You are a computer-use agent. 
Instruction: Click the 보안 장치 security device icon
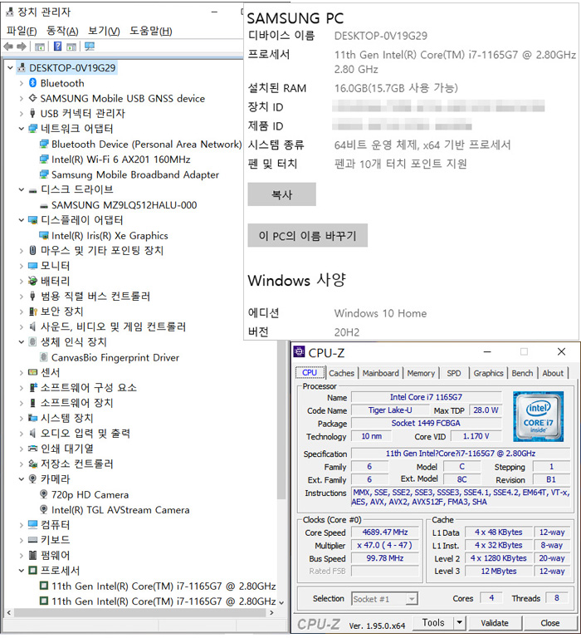click(x=33, y=312)
